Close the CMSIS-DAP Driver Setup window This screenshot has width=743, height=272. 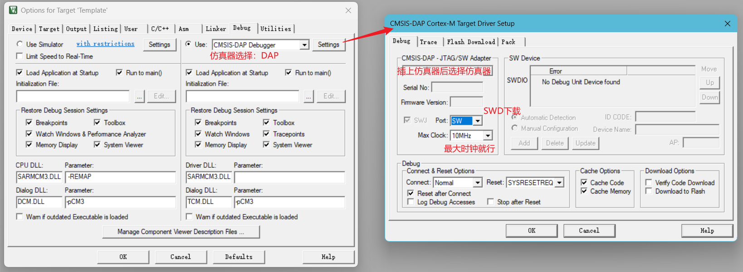pos(728,24)
